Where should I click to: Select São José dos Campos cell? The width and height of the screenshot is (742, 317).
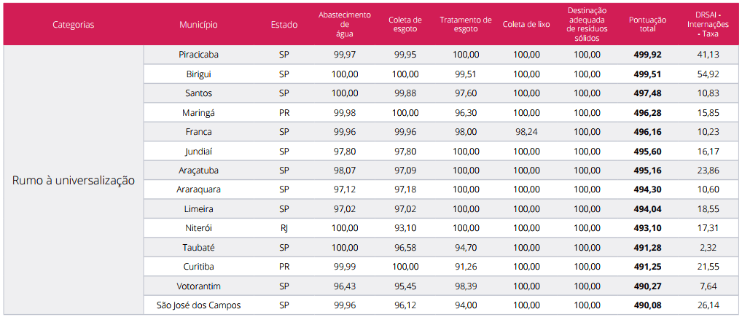tap(198, 305)
